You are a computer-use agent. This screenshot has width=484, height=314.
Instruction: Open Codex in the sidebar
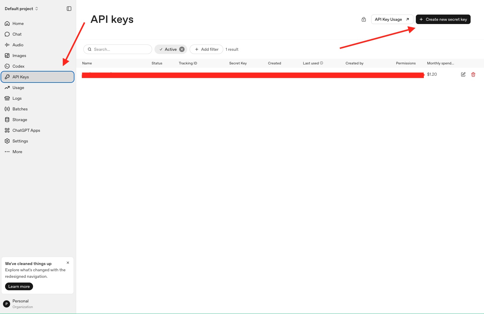pyautogui.click(x=38, y=66)
